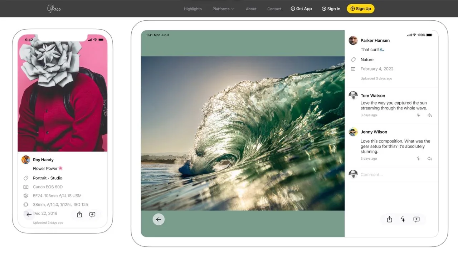Tap the share icon in tablet toolbar
Screen dimensions: 458x256
point(390,220)
